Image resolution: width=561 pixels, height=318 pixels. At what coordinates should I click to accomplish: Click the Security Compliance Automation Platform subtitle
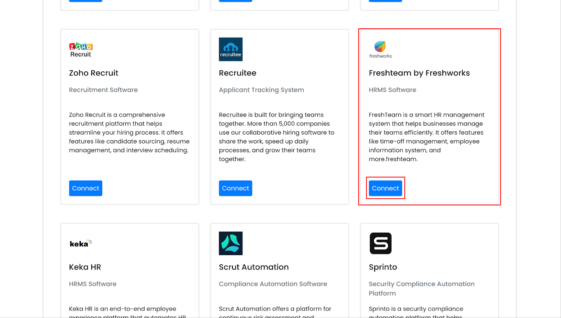[421, 289]
